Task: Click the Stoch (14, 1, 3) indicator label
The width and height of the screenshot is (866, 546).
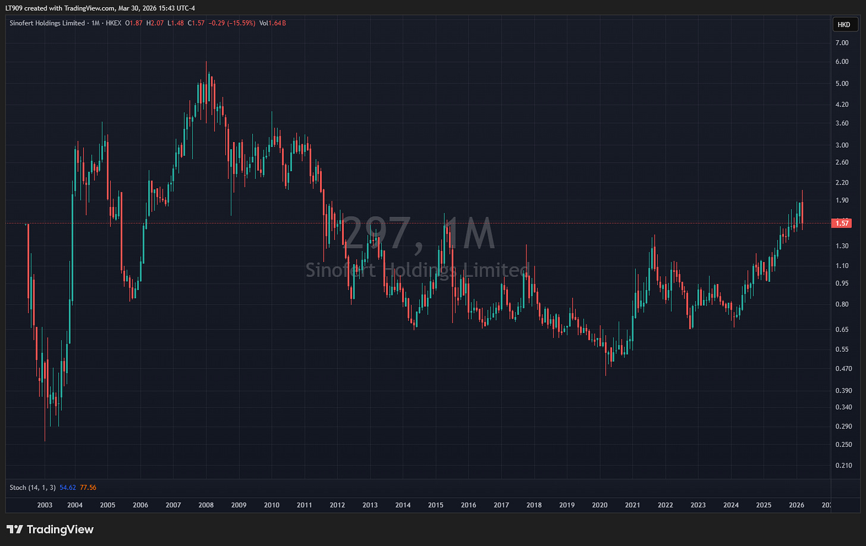Action: [x=33, y=488]
